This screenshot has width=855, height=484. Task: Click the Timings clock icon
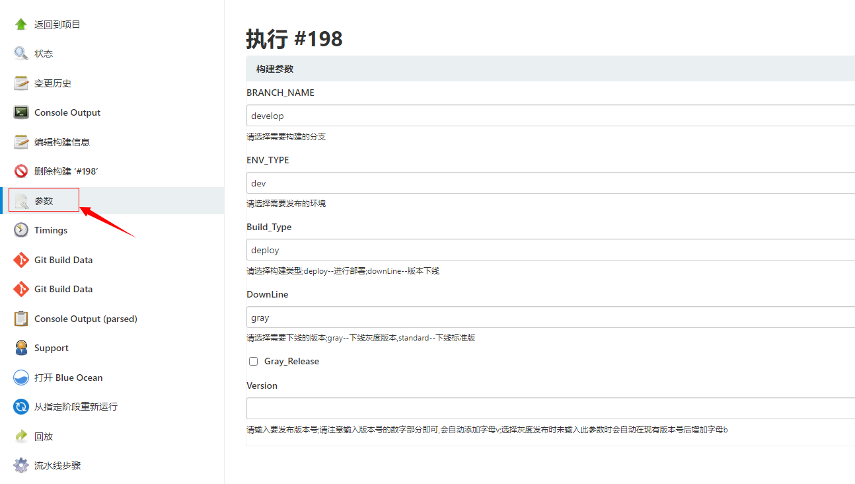point(21,230)
